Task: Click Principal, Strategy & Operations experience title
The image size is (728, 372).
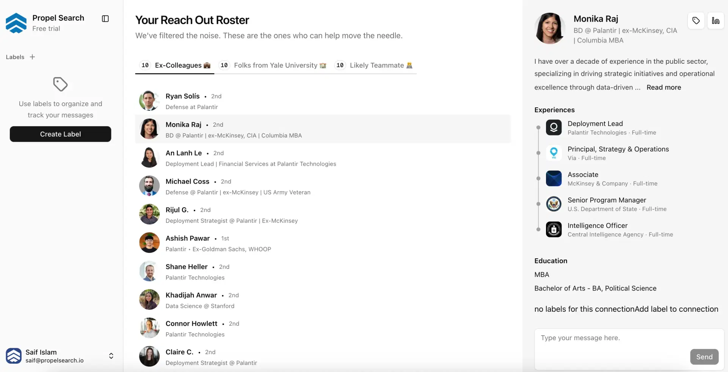Action: pos(618,149)
